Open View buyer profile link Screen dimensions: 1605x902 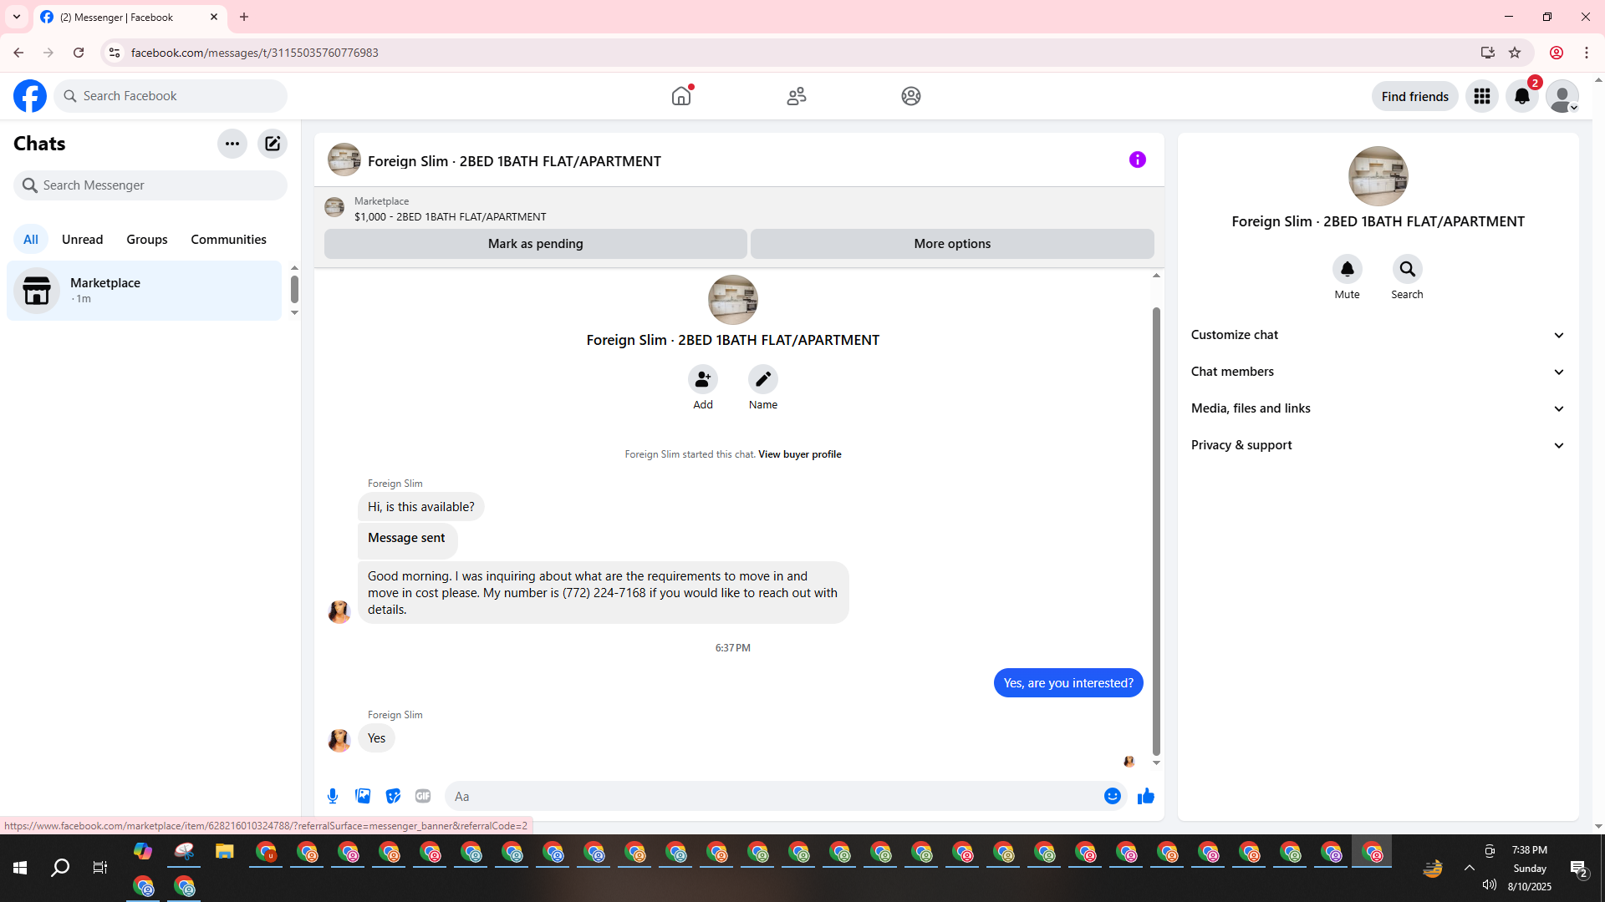pos(799,454)
